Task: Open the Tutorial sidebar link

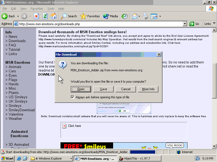Action: [14, 49]
